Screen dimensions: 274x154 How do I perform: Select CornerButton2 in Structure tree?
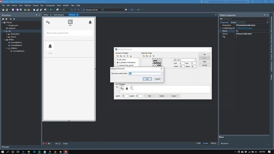pyautogui.click(x=16, y=45)
